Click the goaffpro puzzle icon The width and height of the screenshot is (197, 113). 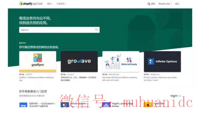tap(38, 58)
